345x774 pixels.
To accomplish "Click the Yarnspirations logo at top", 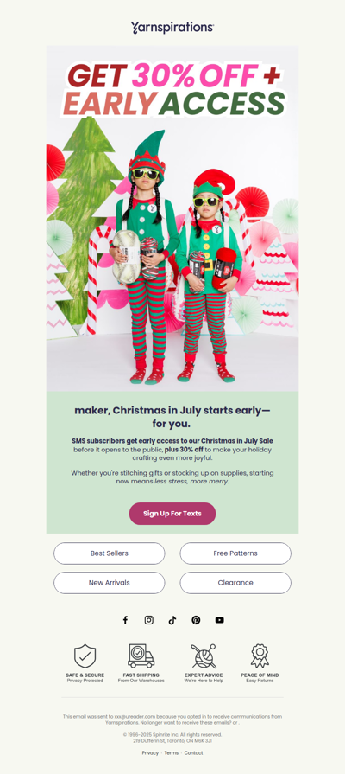I will point(172,27).
